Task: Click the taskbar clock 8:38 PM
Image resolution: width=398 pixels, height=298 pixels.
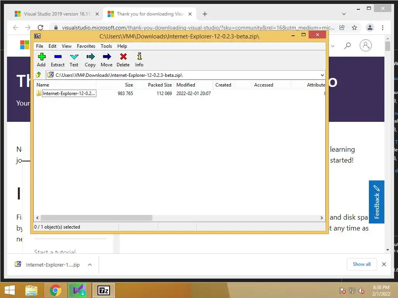Action: coord(381,291)
